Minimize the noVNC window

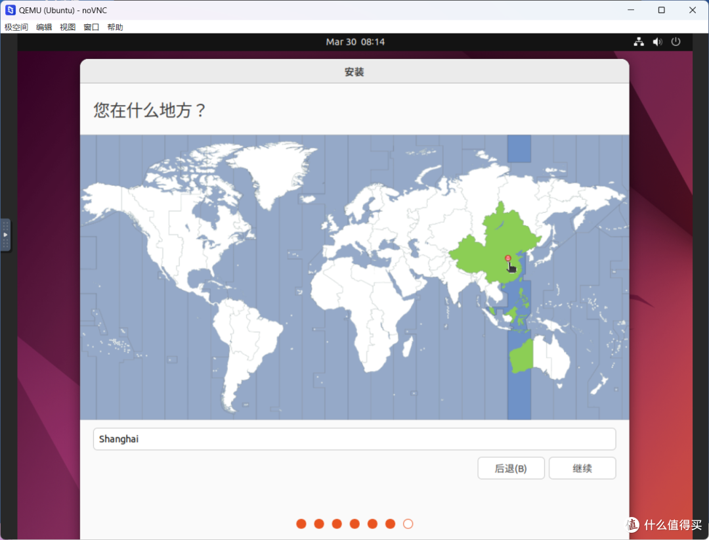[x=631, y=10]
